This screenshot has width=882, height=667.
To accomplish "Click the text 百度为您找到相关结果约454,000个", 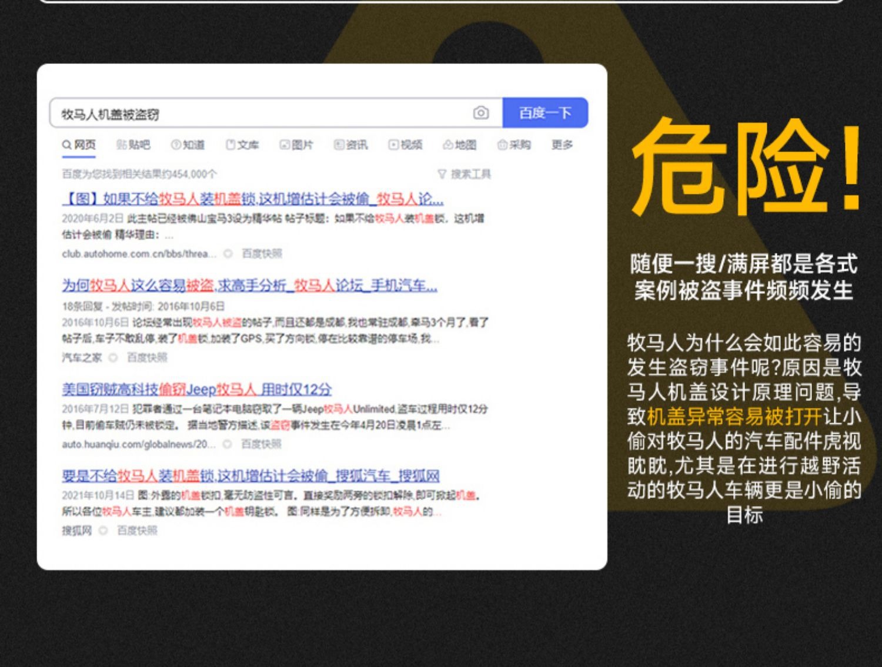I will coord(139,174).
